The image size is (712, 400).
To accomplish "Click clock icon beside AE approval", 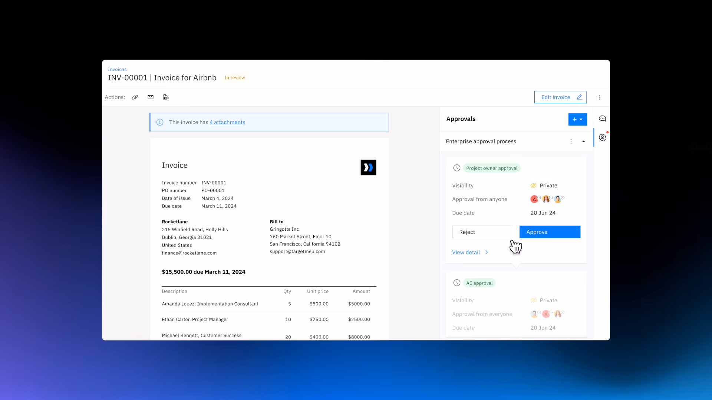I will point(457,283).
